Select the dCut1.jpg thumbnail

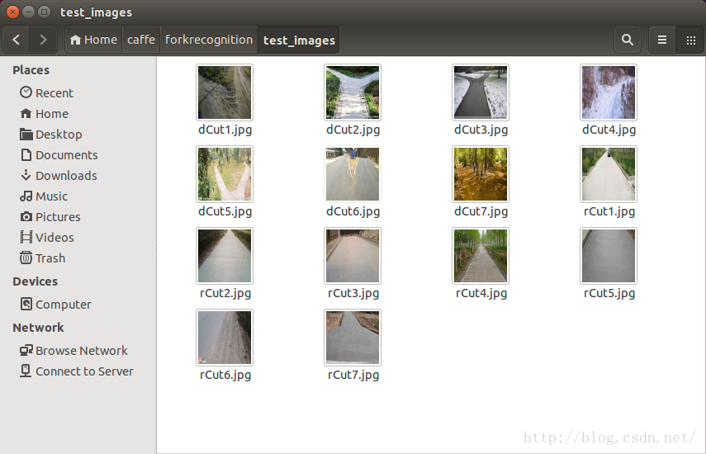click(225, 92)
